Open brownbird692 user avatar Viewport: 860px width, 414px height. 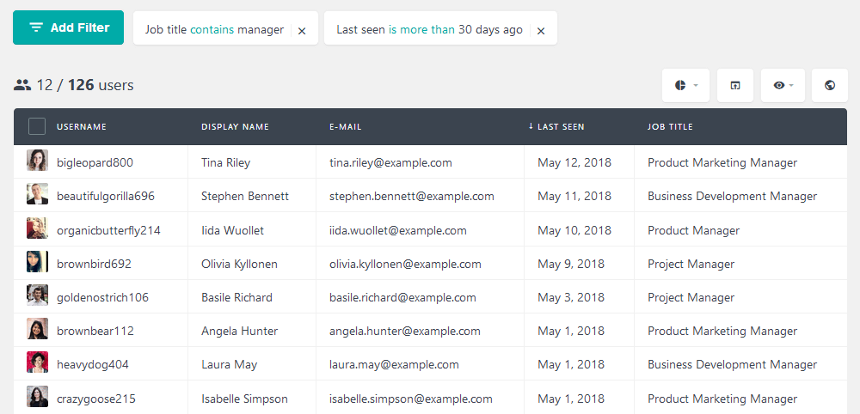click(x=37, y=261)
